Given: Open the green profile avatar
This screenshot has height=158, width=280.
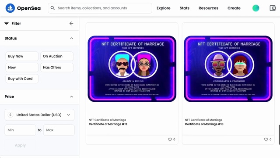Looking at the screenshot, I should 255,8.
